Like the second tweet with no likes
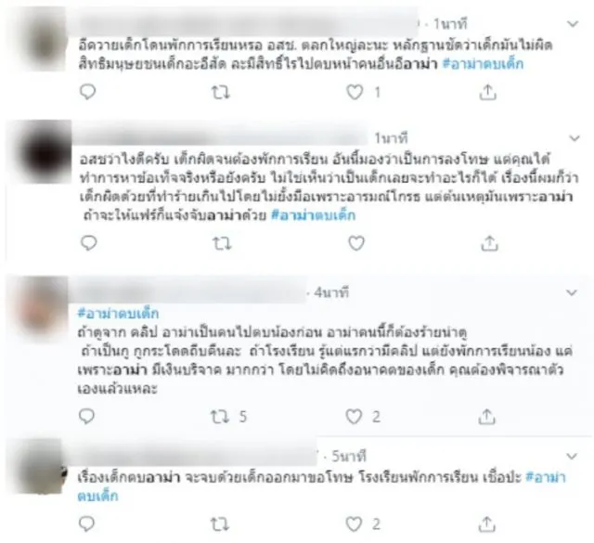 coord(356,243)
